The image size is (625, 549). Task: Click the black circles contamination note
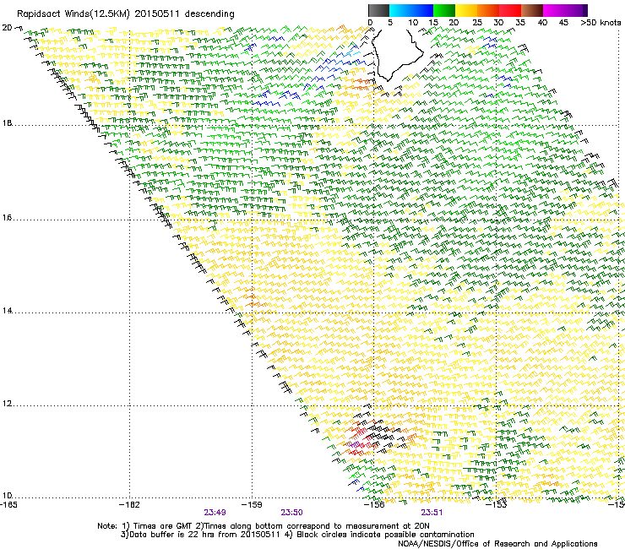379,535
